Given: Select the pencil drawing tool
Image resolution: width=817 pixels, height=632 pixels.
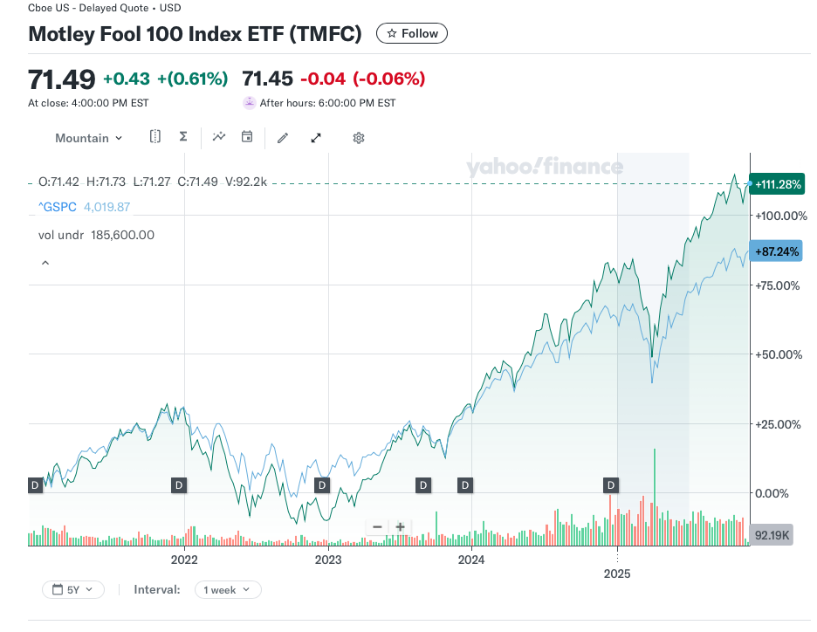Looking at the screenshot, I should pos(283,138).
